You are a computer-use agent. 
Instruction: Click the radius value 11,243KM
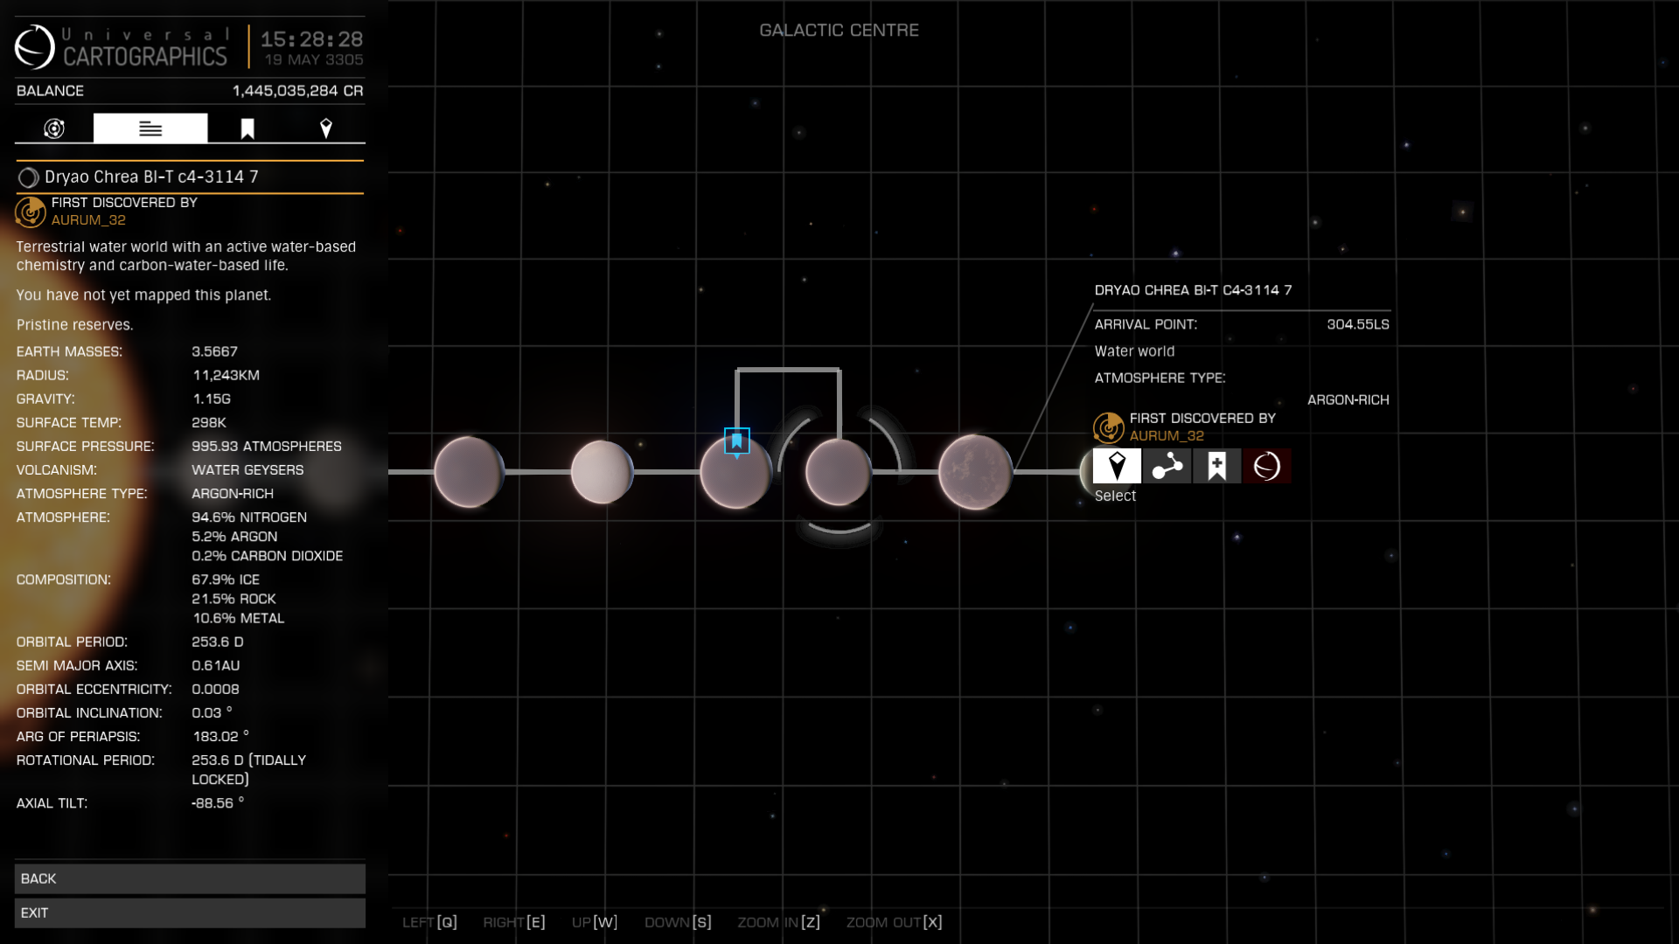click(x=226, y=375)
